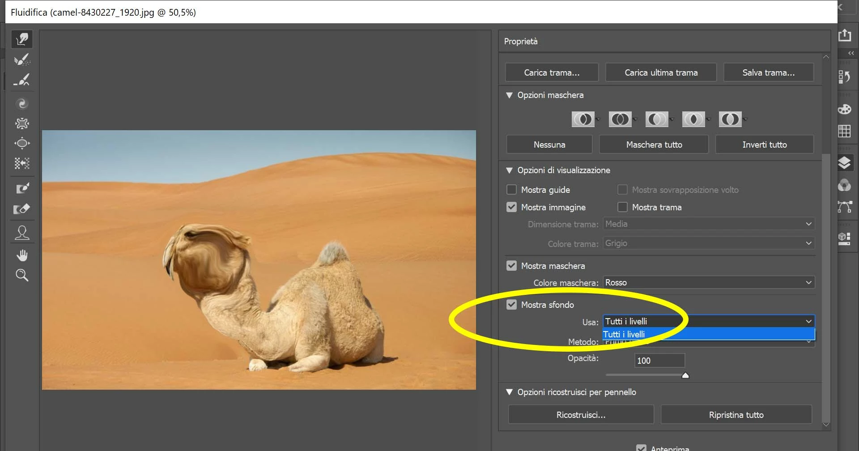The image size is (859, 451).
Task: Click the third mask option icon (Subtract from selection)
Action: (657, 119)
